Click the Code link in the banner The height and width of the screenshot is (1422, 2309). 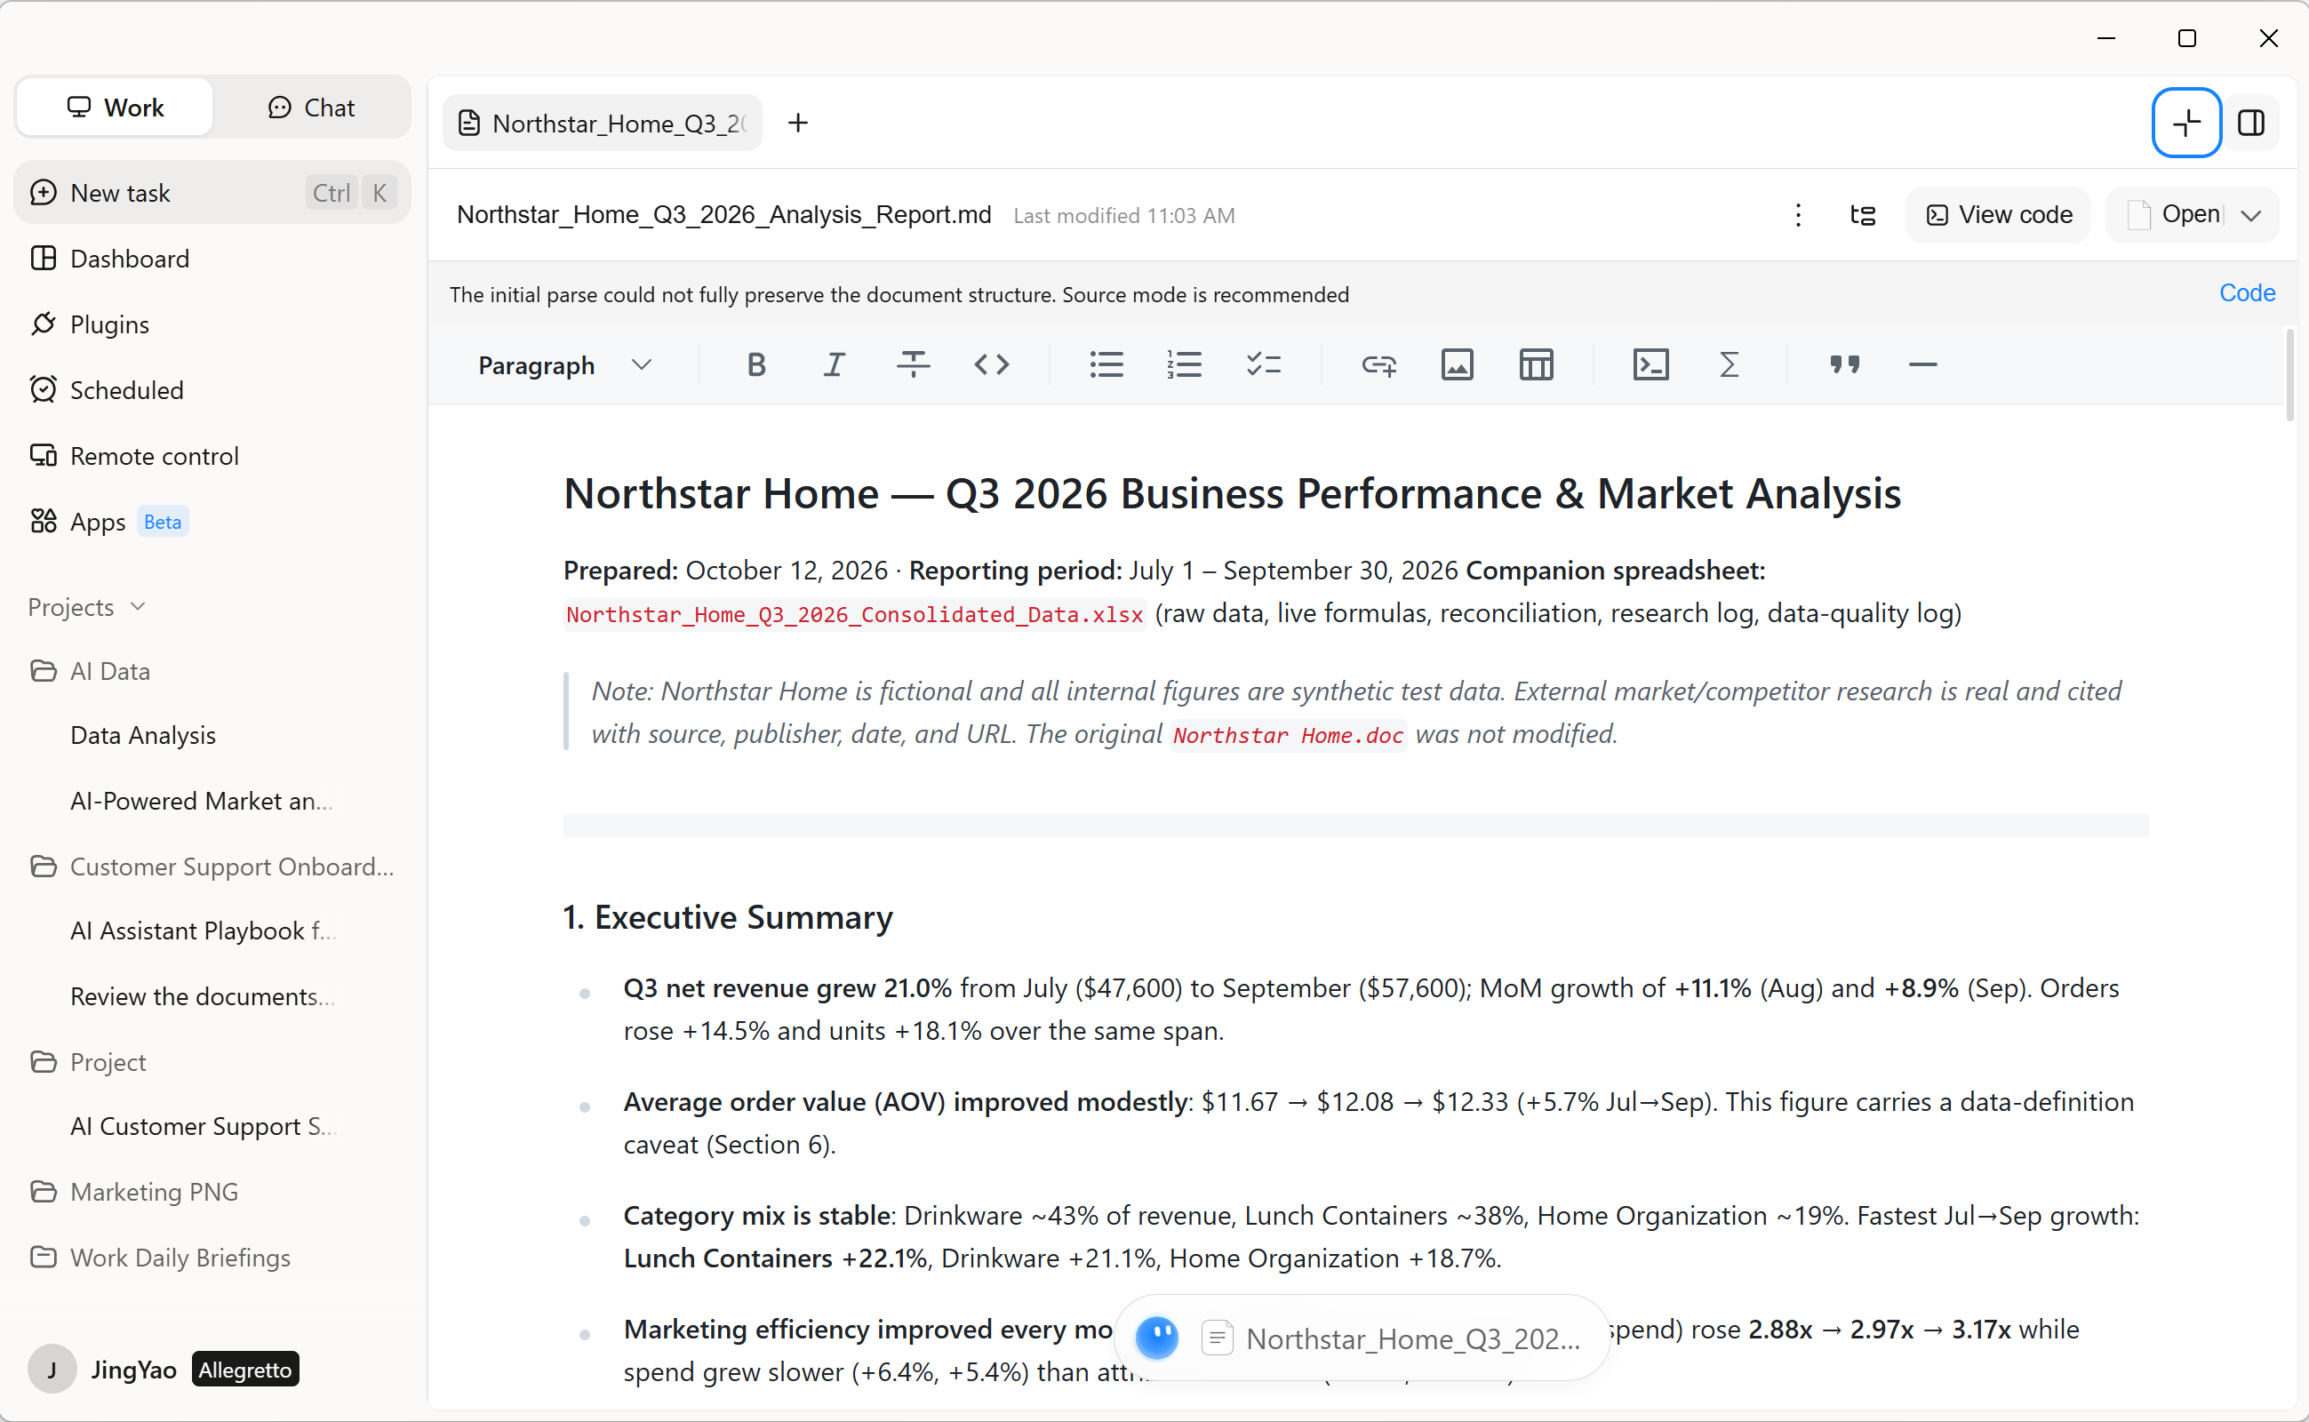click(x=2247, y=293)
